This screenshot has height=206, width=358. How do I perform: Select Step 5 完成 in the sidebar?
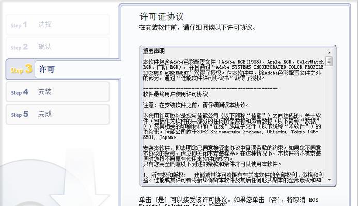57,114
